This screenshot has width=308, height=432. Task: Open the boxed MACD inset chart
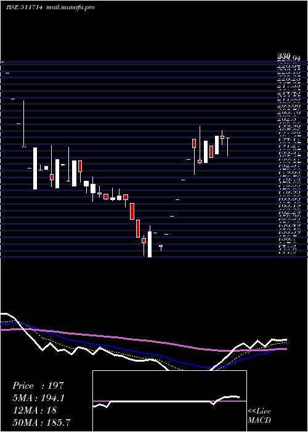(169, 401)
